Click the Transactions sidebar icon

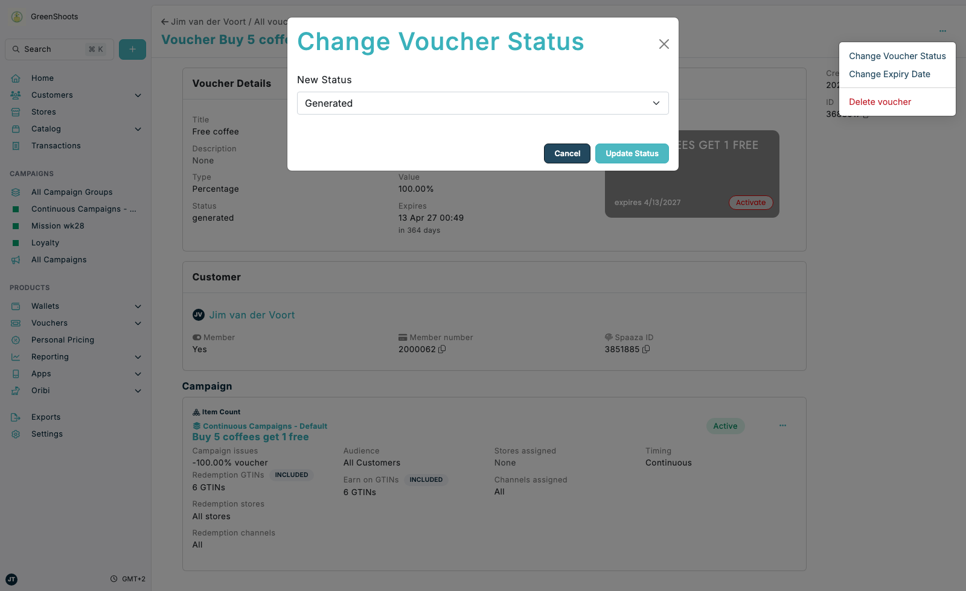(x=16, y=145)
